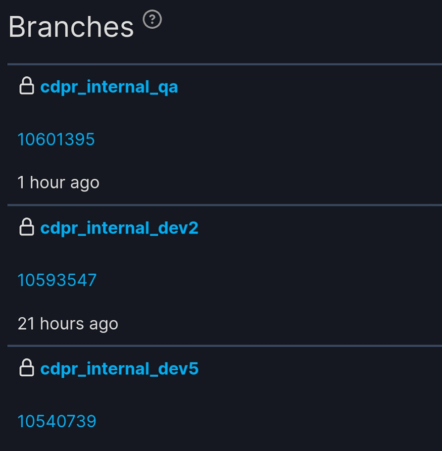
Task: Click blank space right of cdpr_internal_dev2 name
Action: [x=317, y=228]
